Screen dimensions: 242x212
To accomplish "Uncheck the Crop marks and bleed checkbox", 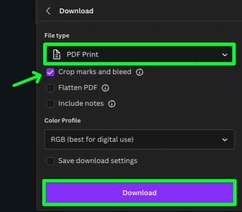I will tap(51, 72).
